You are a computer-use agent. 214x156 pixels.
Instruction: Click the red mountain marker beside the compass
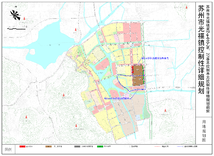pyautogui.click(x=25, y=18)
